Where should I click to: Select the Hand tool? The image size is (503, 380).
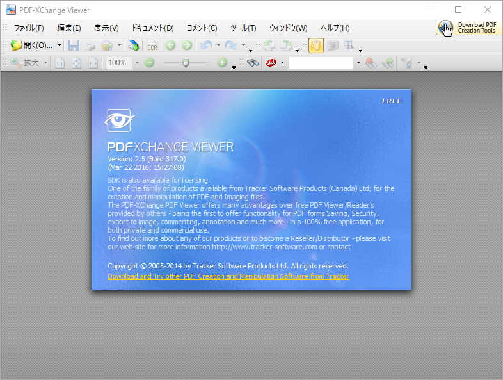point(316,45)
